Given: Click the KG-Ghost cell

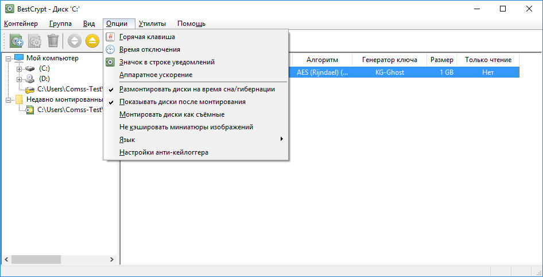Looking at the screenshot, I should tap(390, 72).
